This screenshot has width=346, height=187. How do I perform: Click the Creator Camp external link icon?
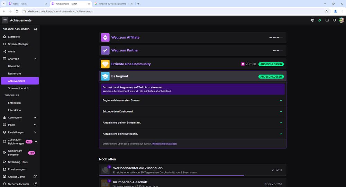(35, 177)
